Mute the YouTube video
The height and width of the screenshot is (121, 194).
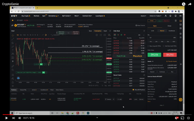point(20,118)
